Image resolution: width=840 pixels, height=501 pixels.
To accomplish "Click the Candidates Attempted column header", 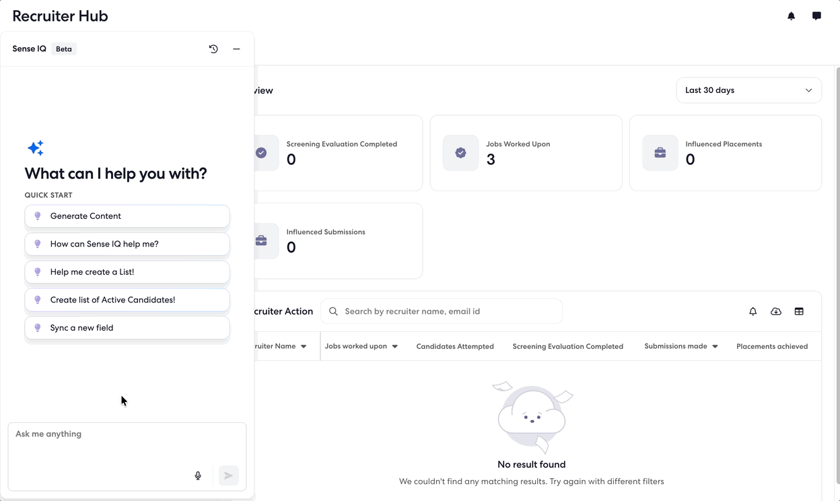I will [455, 347].
